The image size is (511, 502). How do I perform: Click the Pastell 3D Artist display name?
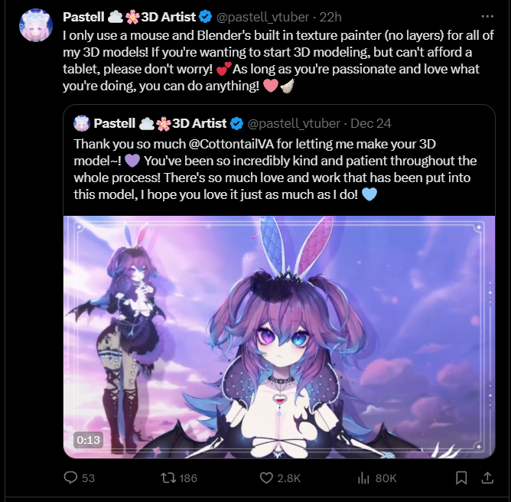[129, 17]
